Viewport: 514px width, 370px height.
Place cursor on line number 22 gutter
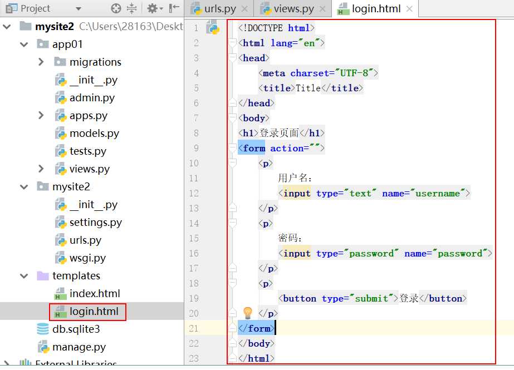[194, 343]
